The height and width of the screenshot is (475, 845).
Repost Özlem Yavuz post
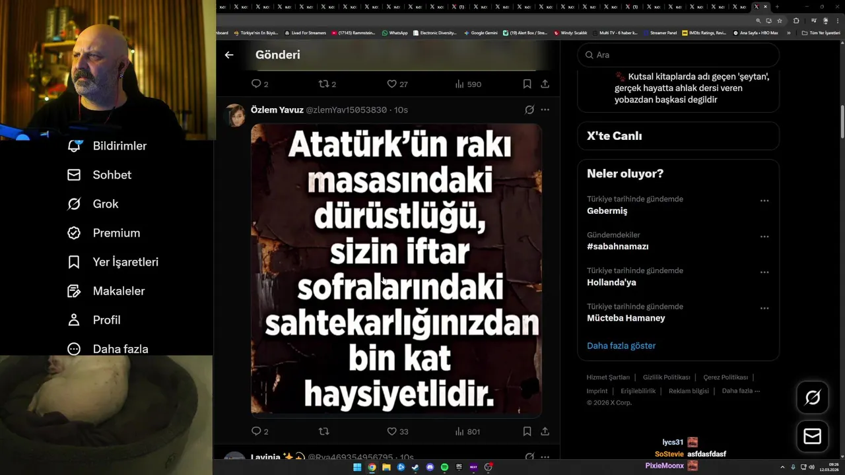[x=323, y=431]
